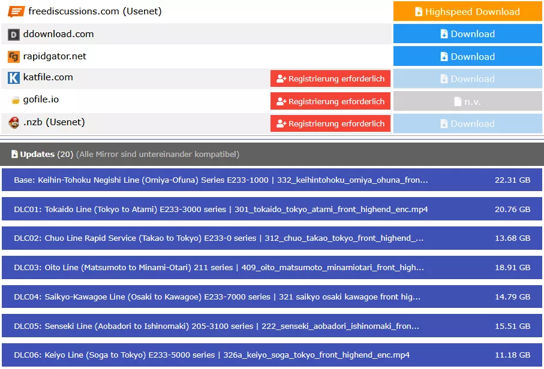The image size is (544, 369).
Task: Select the gofile.io mirror name
Action: coord(41,99)
